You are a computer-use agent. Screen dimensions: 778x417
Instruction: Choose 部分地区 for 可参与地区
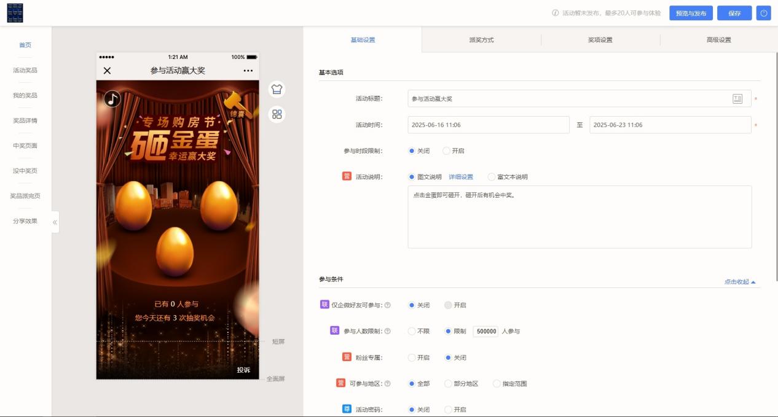[448, 384]
